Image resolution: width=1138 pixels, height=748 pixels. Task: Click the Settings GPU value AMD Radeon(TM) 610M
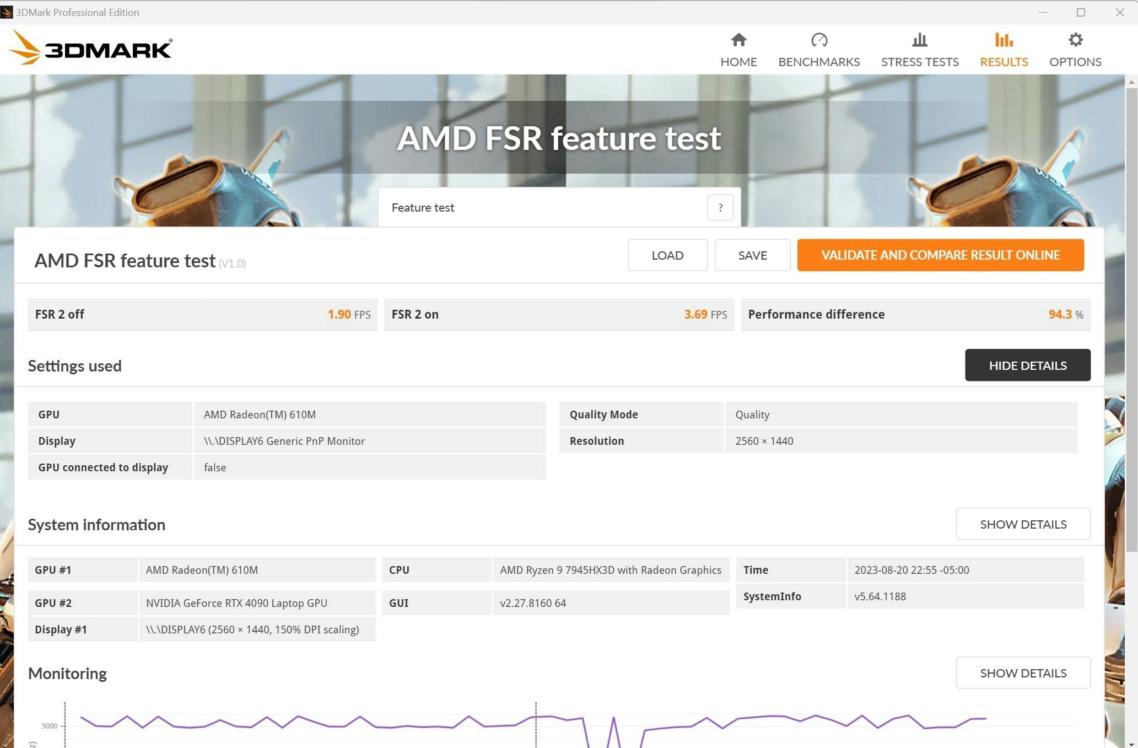[260, 415]
